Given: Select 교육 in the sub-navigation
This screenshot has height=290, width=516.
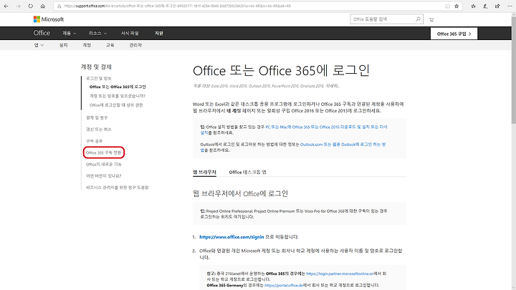Looking at the screenshot, I should click(x=110, y=45).
